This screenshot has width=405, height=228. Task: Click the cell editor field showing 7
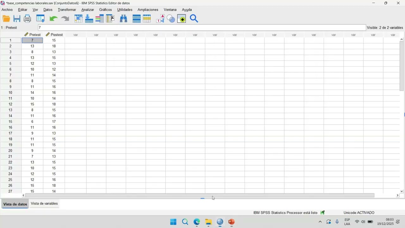[202, 28]
